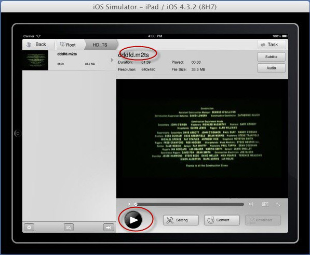Select the HD_TS breadcrumb
Viewport: 310px width, 255px height.
tap(100, 45)
